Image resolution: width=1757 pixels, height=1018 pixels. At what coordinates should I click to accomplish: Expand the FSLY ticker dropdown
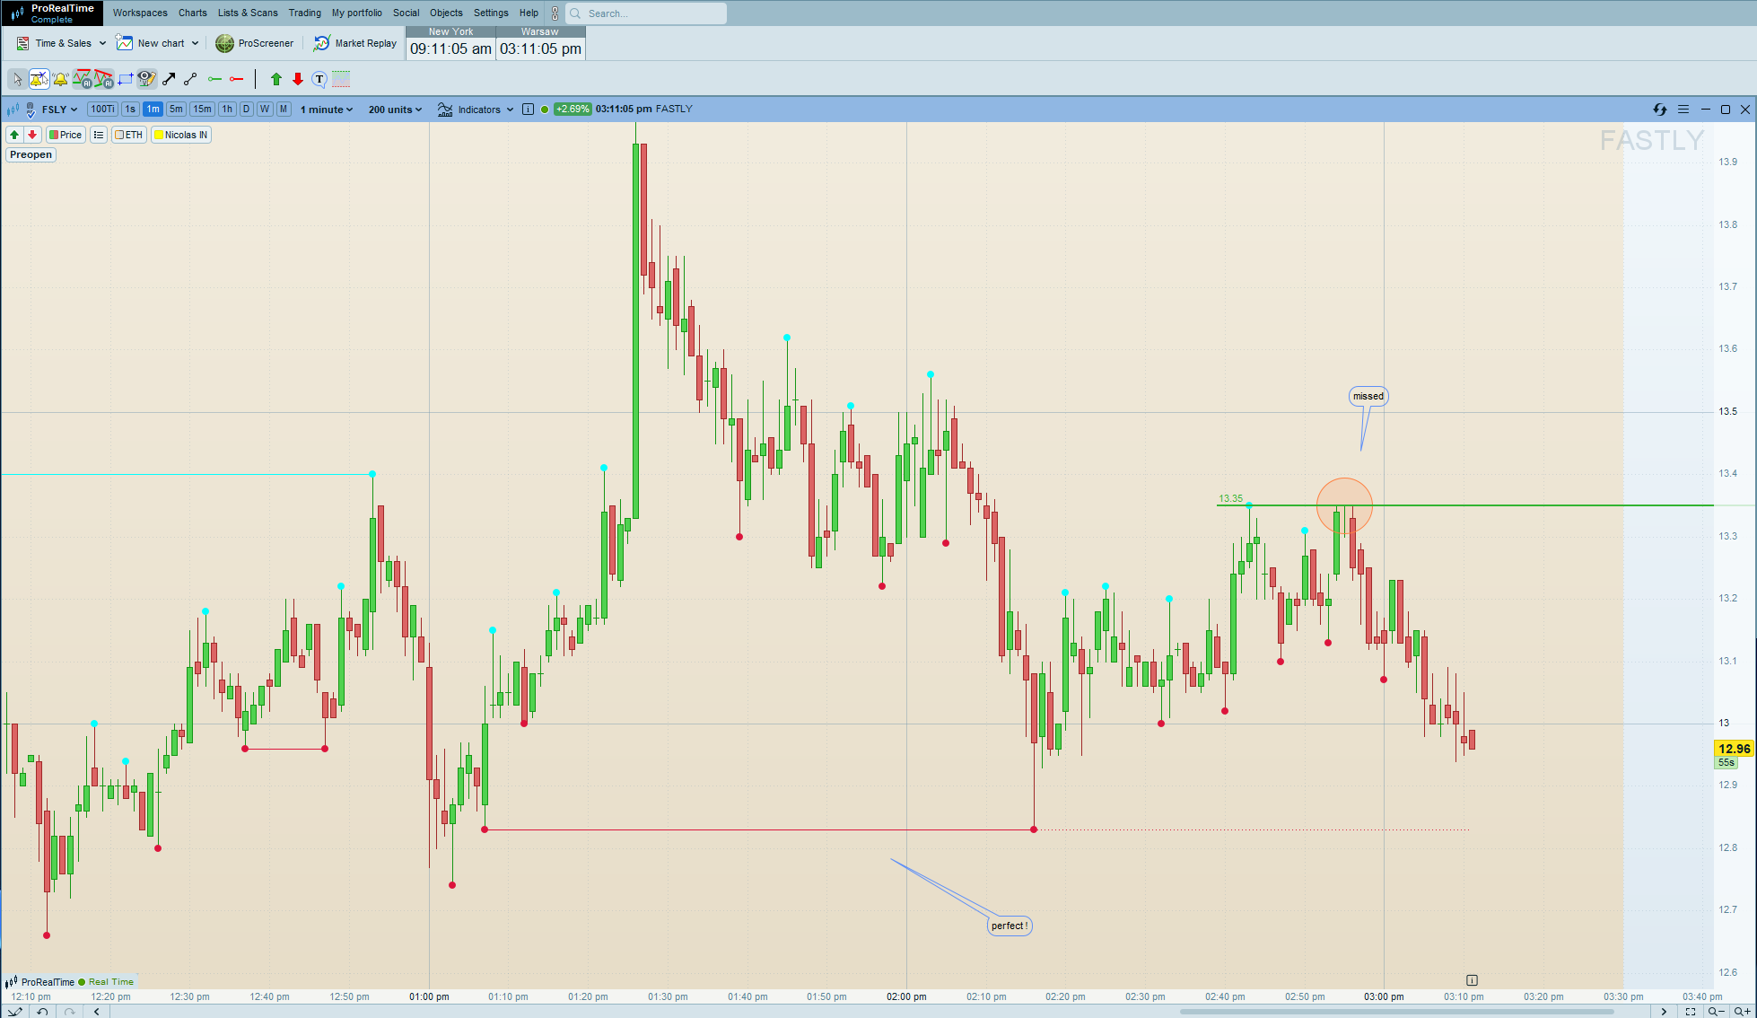(x=60, y=110)
